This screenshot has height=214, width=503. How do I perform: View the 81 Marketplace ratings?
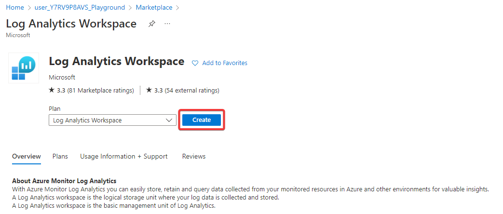(100, 90)
